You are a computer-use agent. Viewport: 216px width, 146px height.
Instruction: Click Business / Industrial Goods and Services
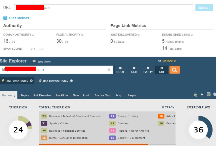click(75, 116)
